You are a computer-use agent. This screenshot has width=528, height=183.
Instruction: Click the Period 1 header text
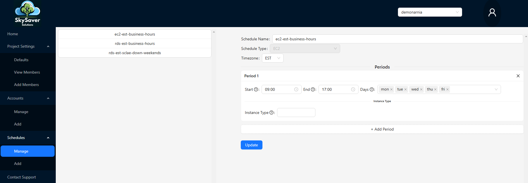(251, 76)
